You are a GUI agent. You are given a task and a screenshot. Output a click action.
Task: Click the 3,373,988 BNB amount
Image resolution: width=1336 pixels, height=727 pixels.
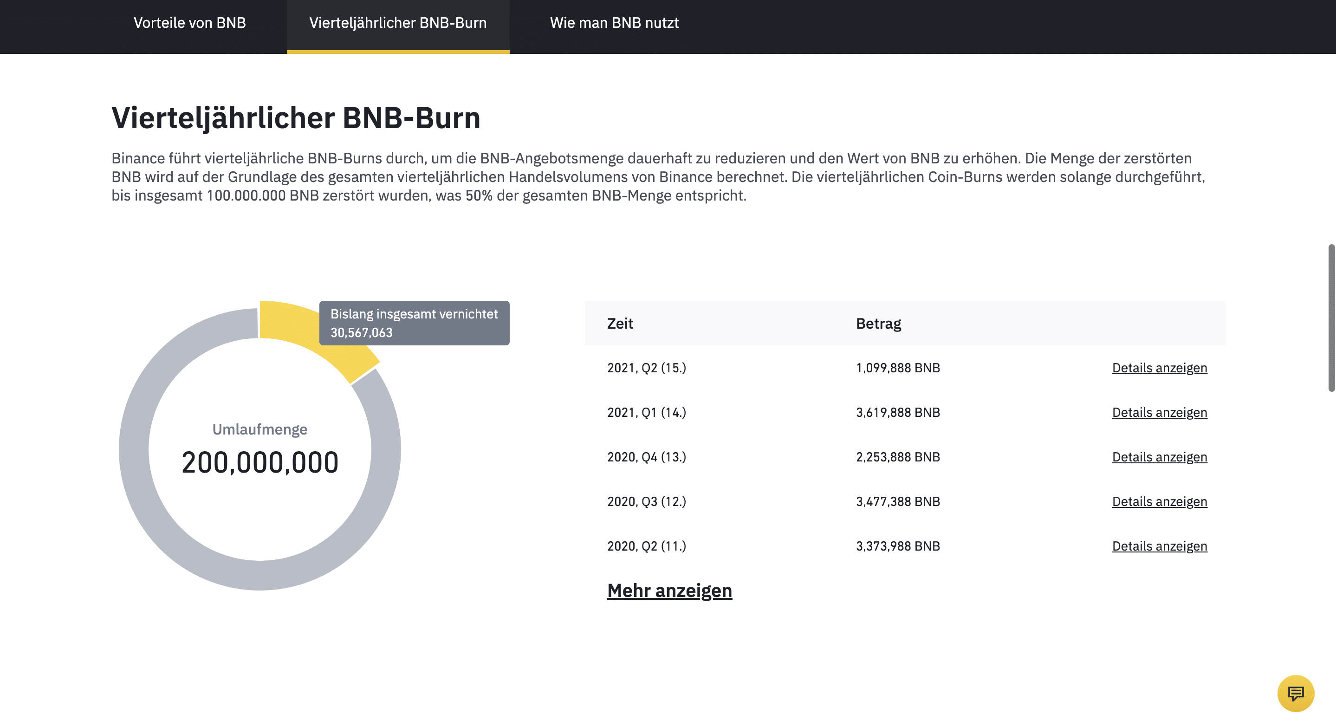click(898, 546)
